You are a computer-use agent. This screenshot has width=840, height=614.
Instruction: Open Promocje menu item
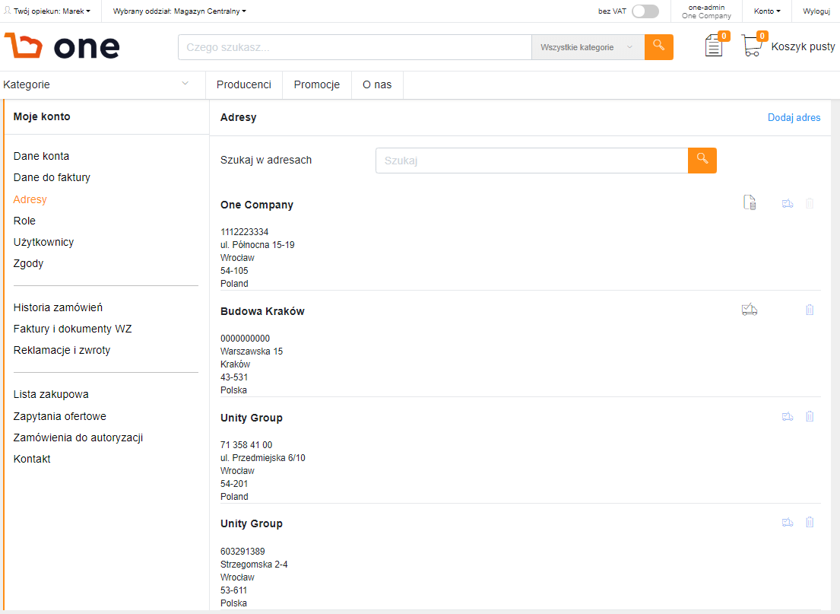point(316,84)
